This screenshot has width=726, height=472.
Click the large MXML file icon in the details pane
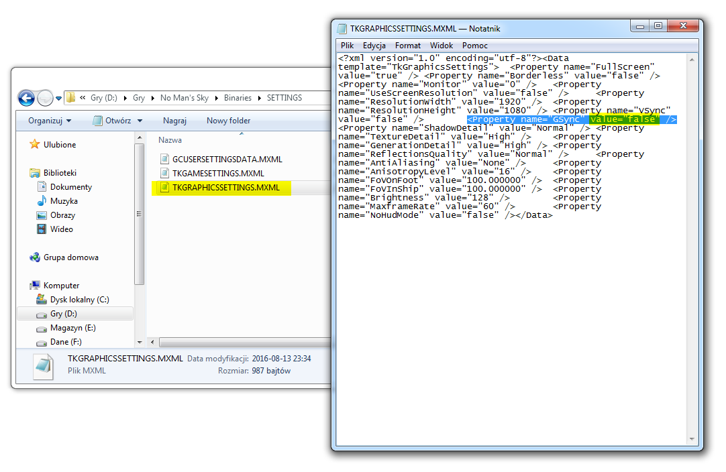tap(44, 366)
